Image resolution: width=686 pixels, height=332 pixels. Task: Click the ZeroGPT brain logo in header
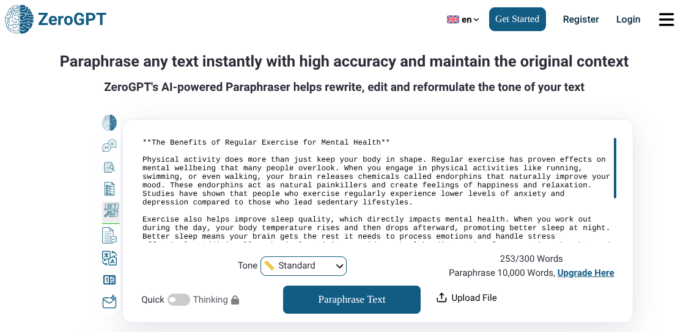click(x=20, y=19)
